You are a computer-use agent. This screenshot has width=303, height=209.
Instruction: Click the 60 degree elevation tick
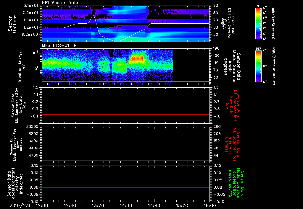216,27
